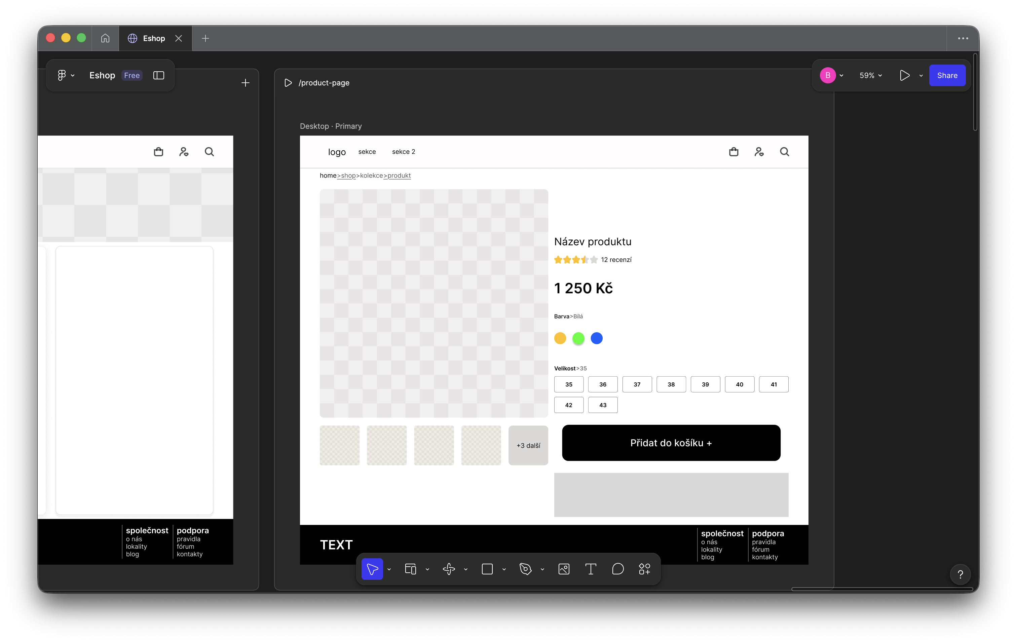
Task: Expand the Move tool options chevron
Action: [389, 570]
